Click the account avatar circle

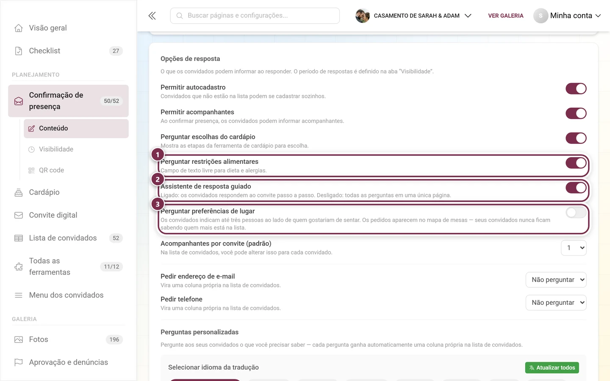(x=541, y=16)
